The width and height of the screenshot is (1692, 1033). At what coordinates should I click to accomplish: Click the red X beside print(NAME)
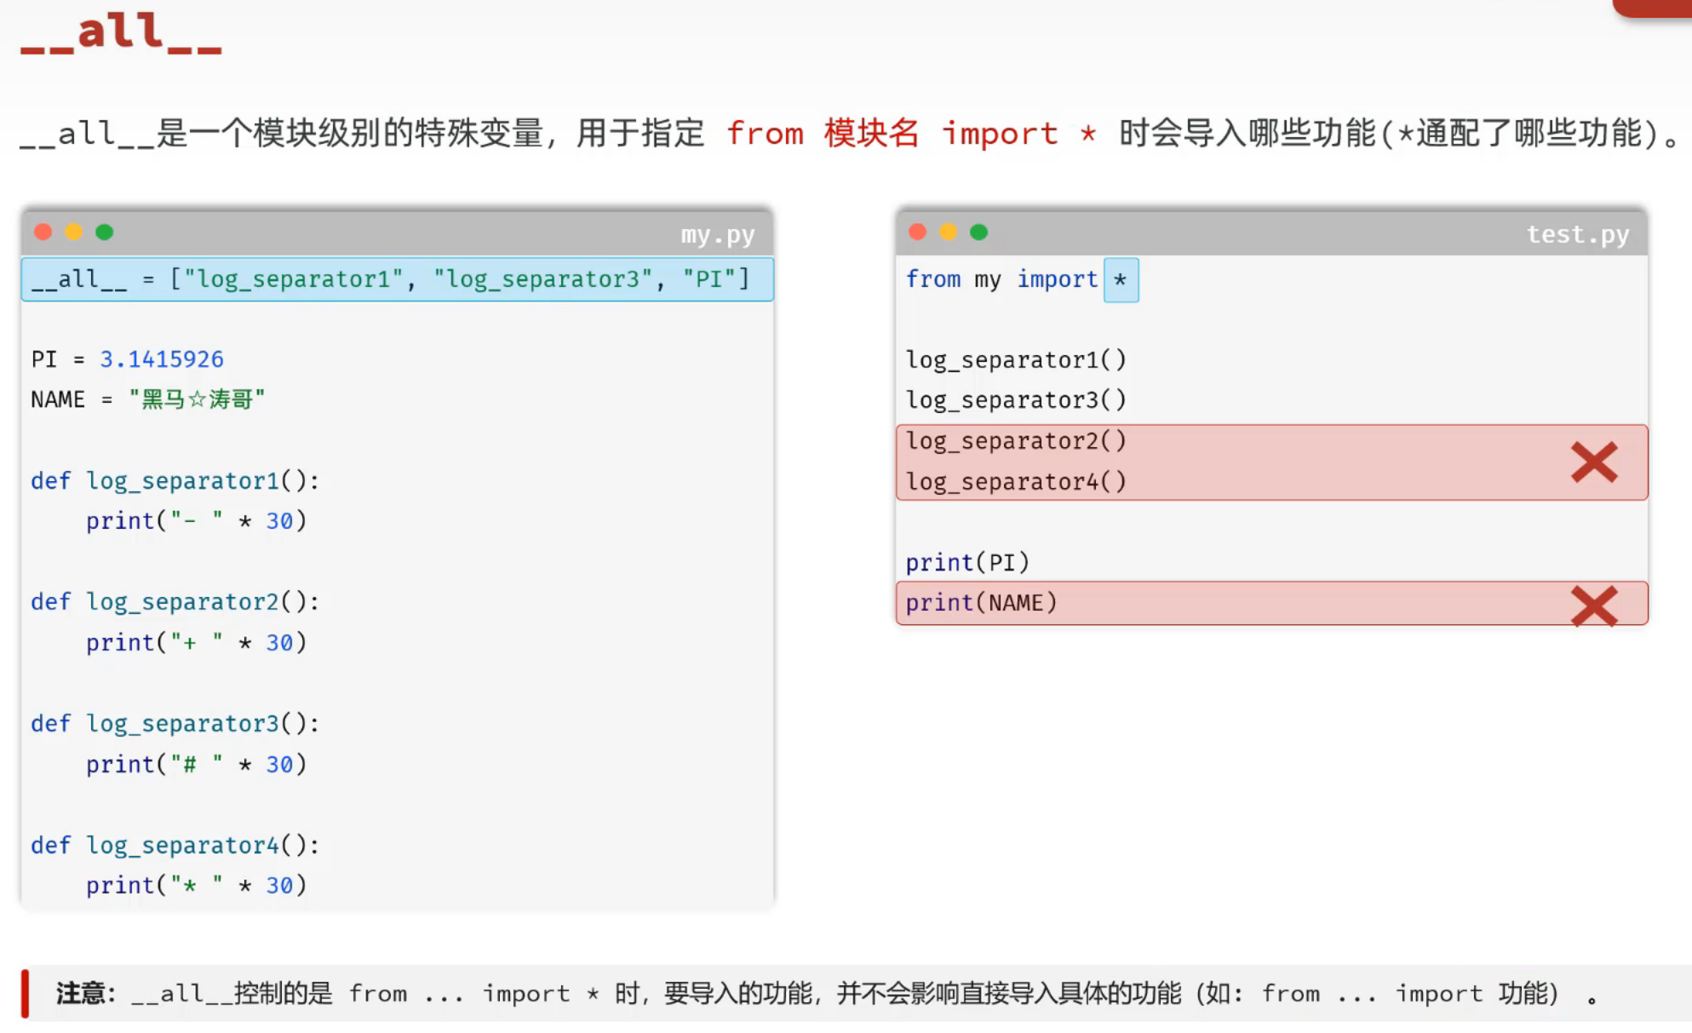(x=1593, y=605)
